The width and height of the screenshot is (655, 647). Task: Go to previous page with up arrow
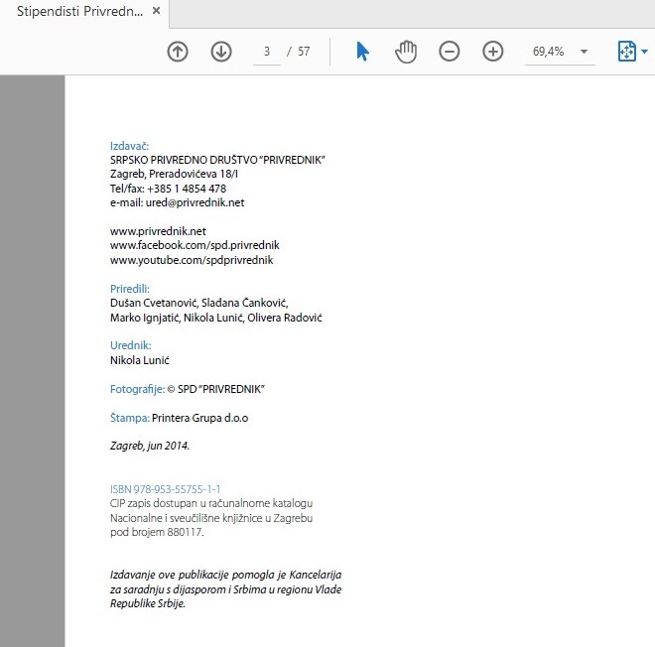point(178,52)
